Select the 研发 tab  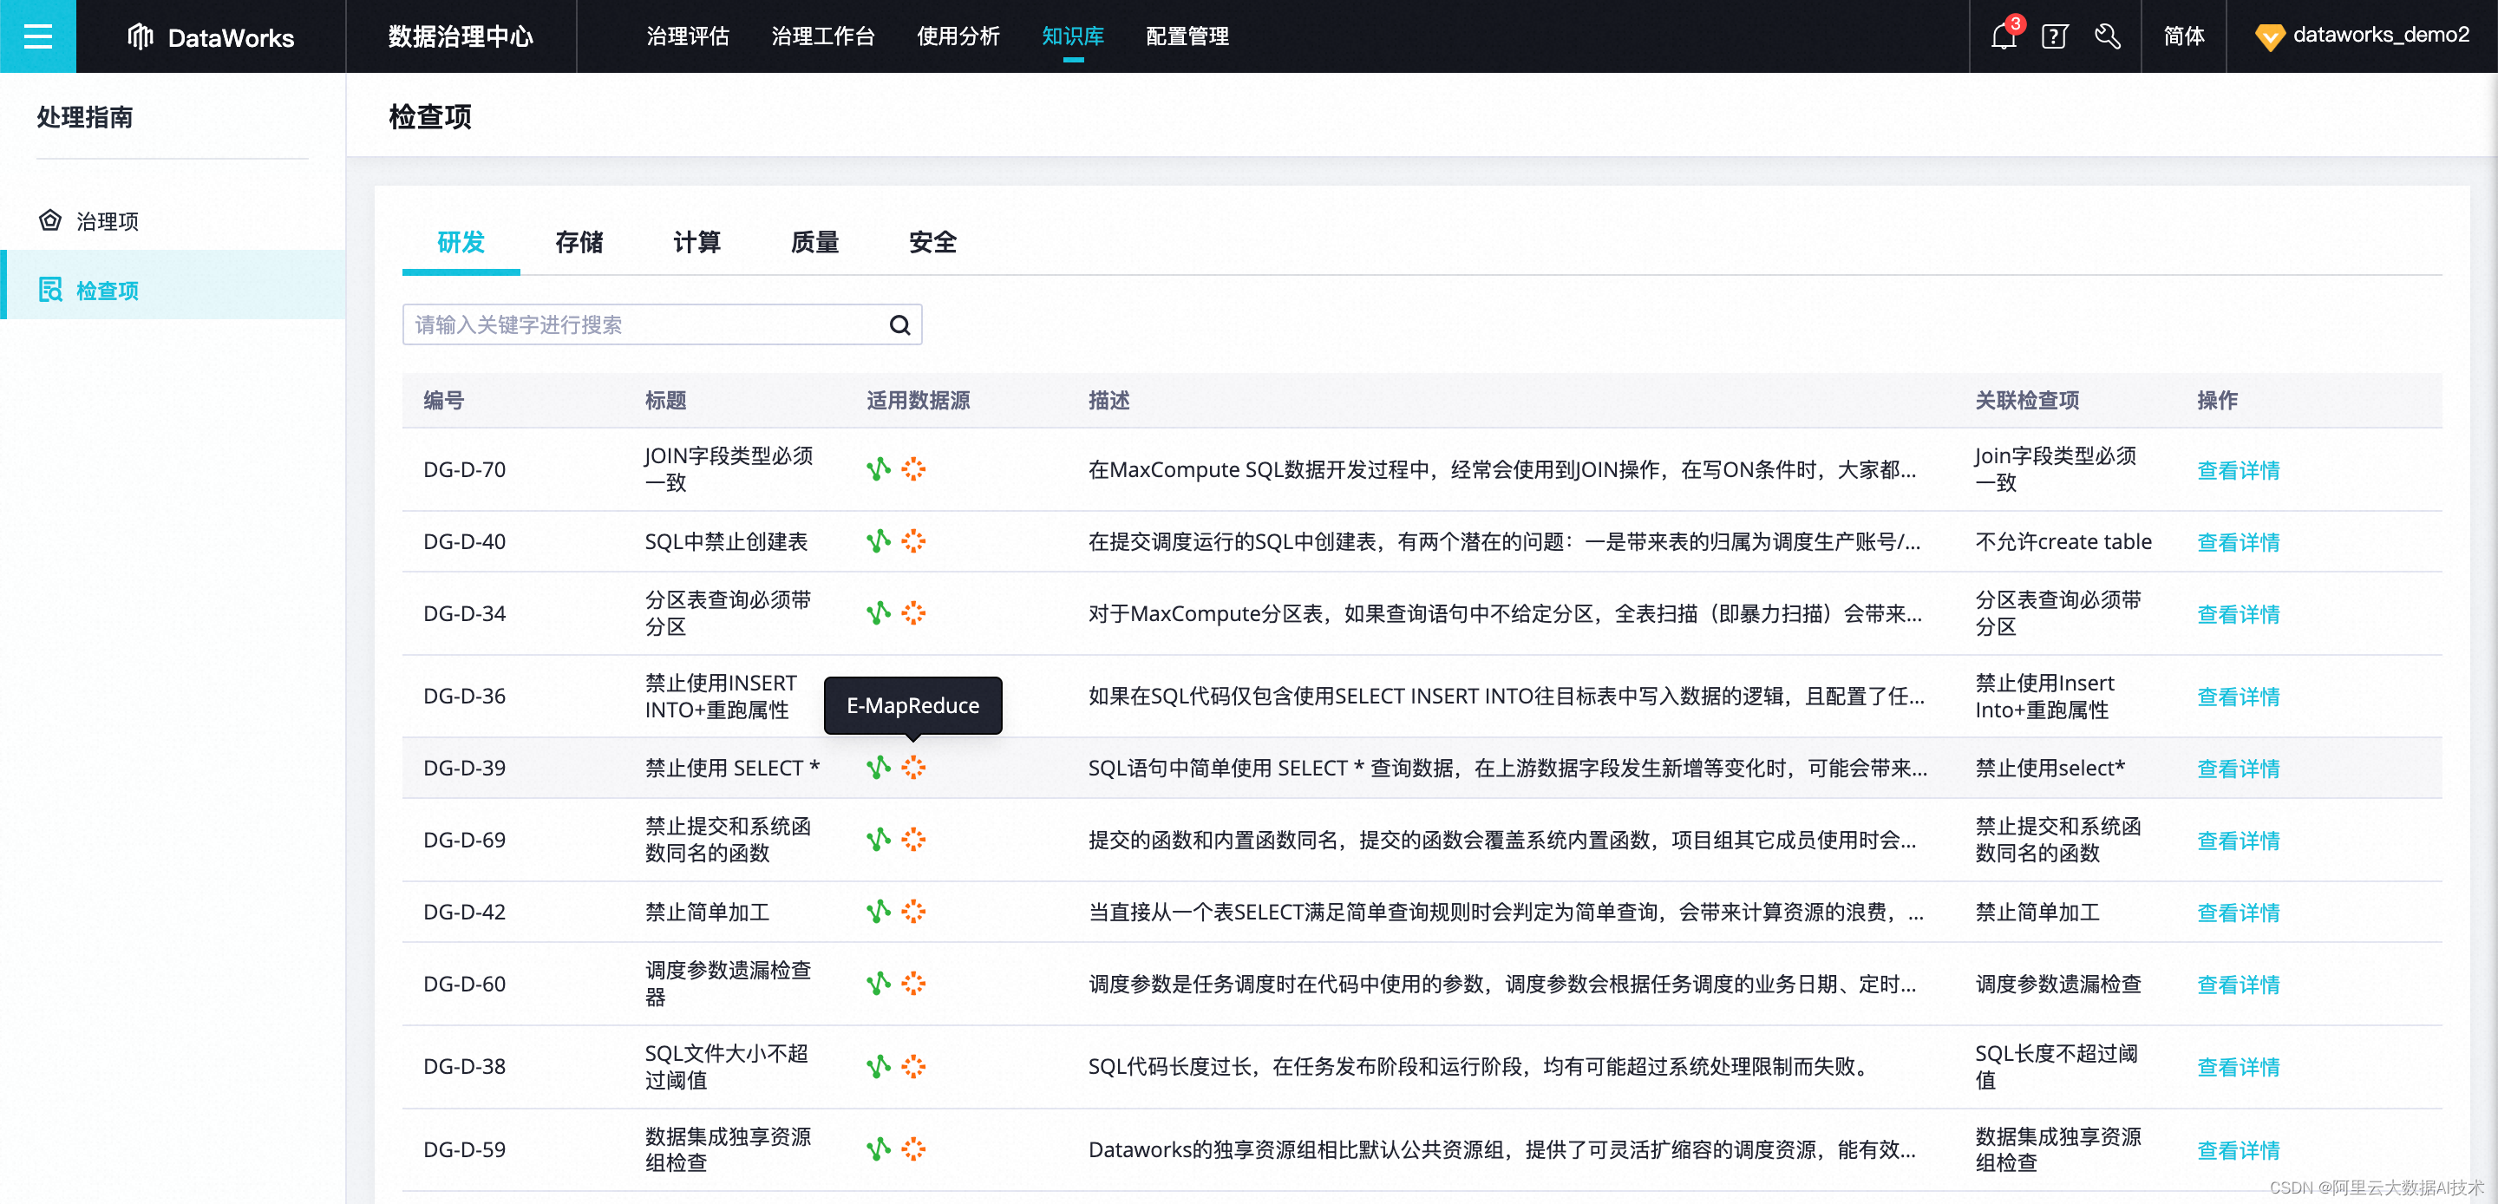tap(461, 243)
